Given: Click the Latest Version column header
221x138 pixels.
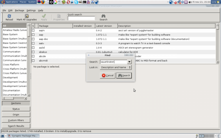Looking at the screenshot, I should click(x=106, y=26).
